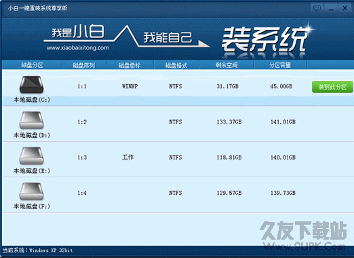Click label 本地磁盘(C:)
This screenshot has height=258, width=354.
point(32,100)
